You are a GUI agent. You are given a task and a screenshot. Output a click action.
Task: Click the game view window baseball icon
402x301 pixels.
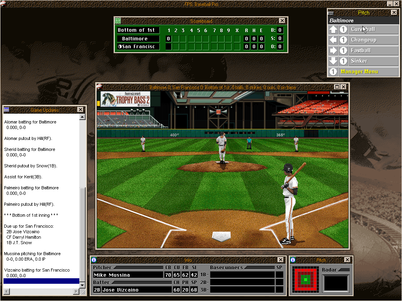point(99,87)
